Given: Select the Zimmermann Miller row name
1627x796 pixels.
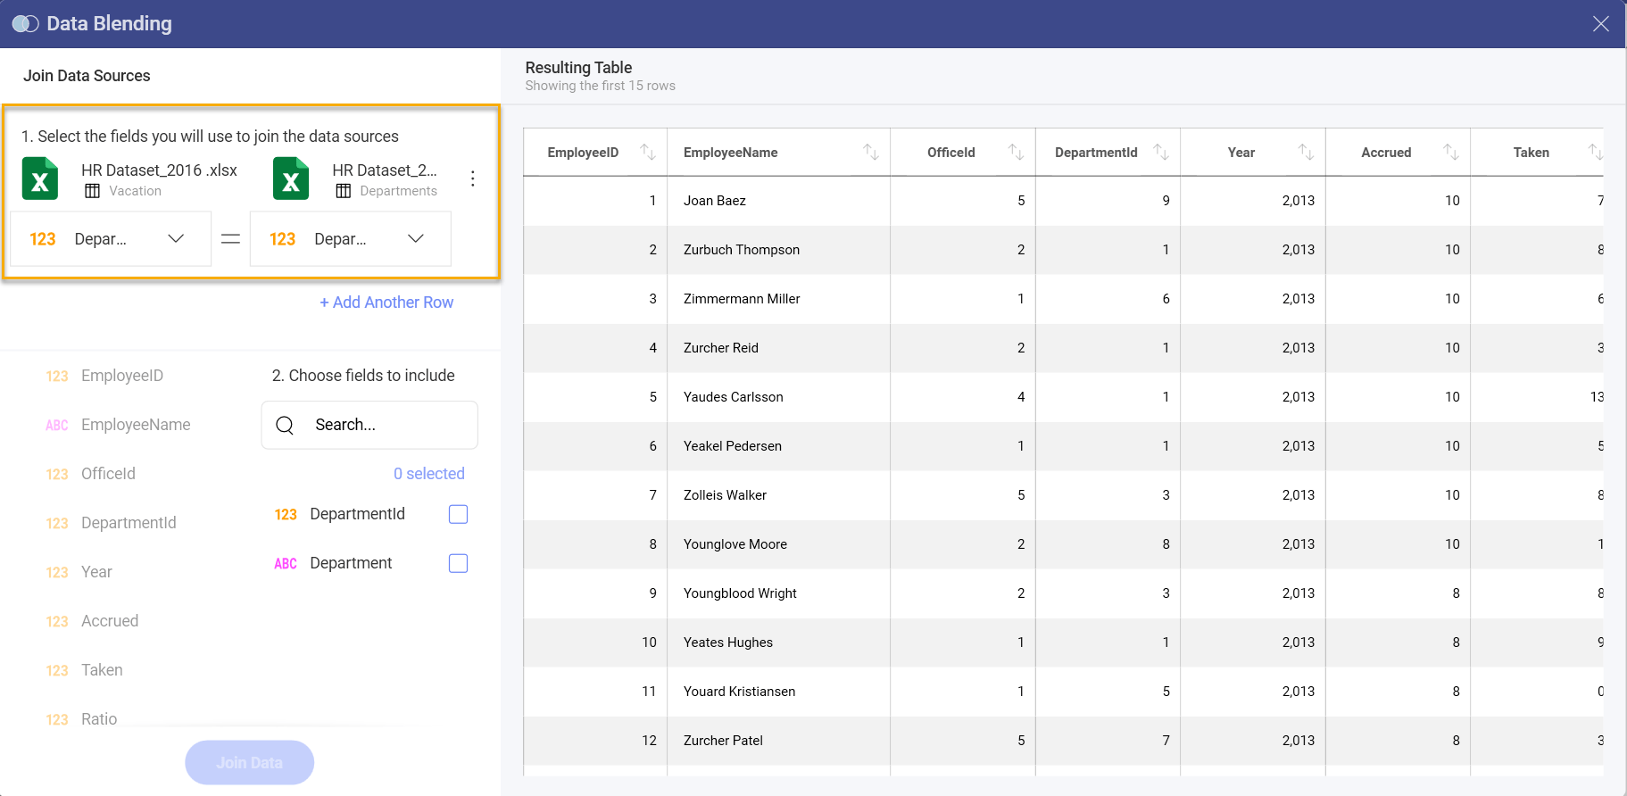Looking at the screenshot, I should coord(742,299).
